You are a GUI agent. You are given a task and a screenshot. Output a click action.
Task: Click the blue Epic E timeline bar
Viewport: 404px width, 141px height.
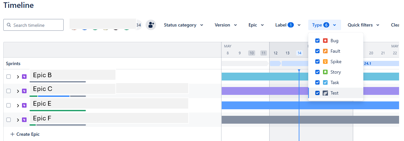(x=310, y=105)
